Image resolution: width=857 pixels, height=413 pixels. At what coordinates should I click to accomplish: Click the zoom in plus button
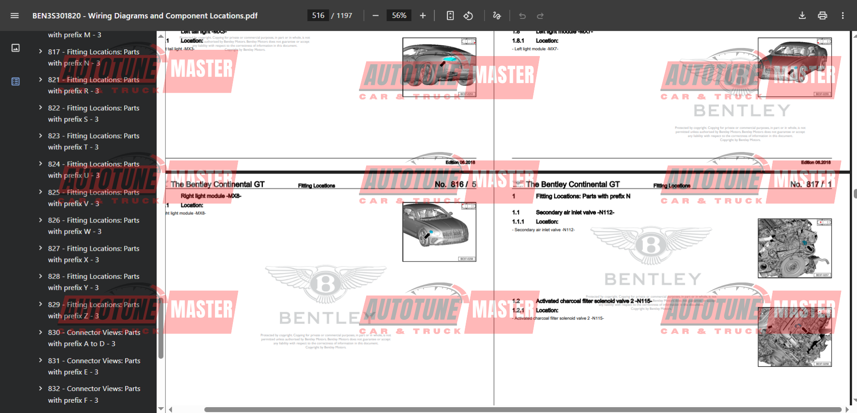[423, 16]
